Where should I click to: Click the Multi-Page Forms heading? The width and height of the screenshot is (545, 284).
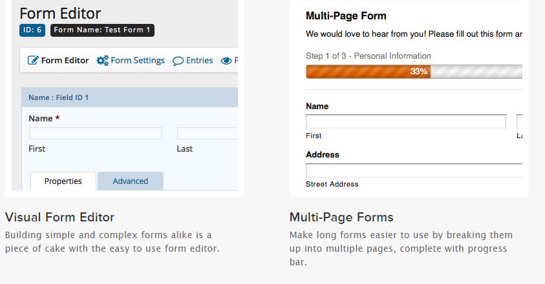tap(341, 218)
